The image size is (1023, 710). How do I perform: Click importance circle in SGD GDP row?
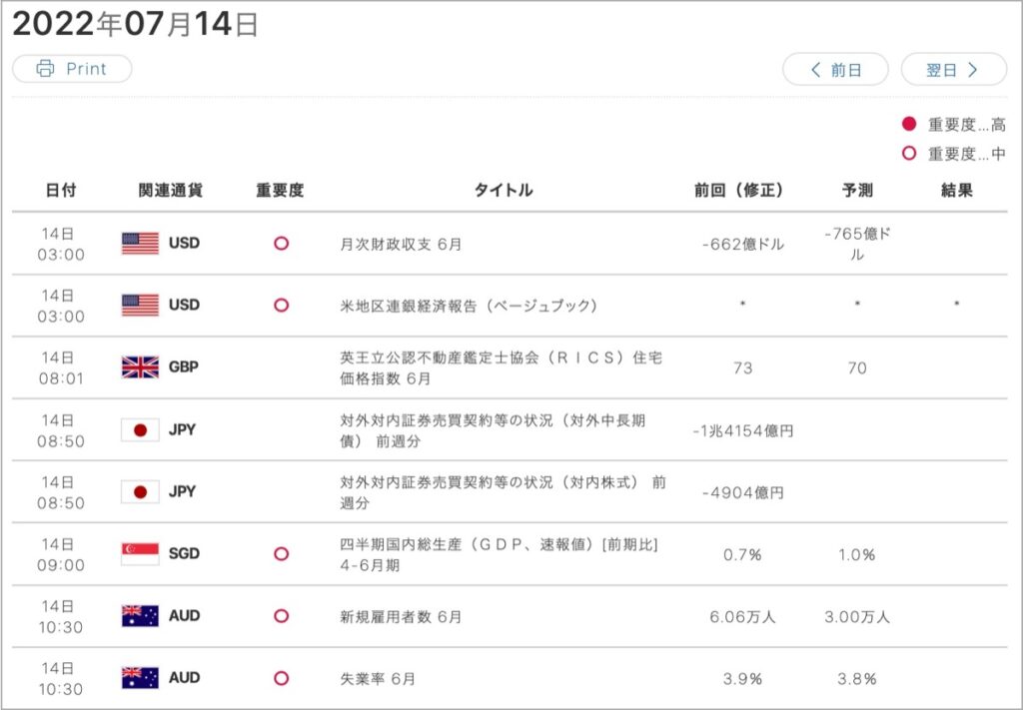coord(281,553)
